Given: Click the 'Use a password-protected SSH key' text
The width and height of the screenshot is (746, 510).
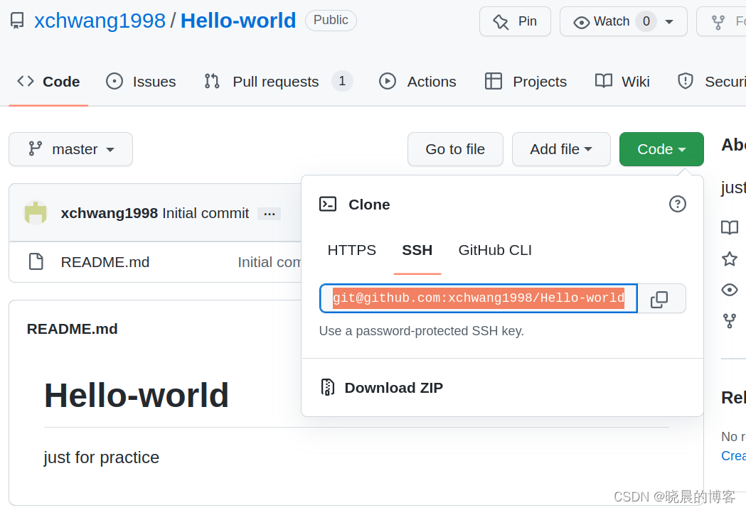Looking at the screenshot, I should pyautogui.click(x=422, y=331).
